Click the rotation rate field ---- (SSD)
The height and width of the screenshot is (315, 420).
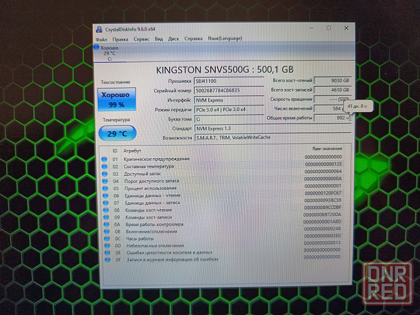[332, 99]
